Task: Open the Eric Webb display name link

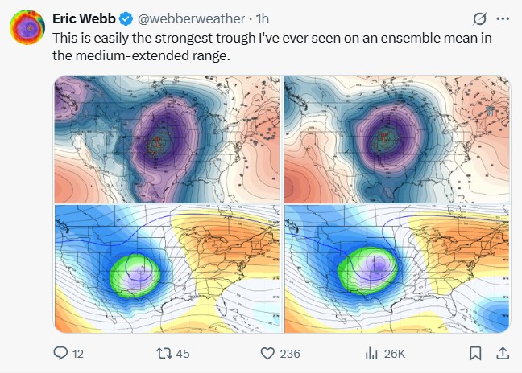Action: click(84, 19)
